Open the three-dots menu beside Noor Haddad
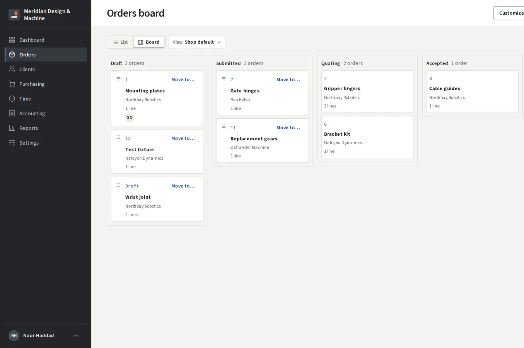524x348 pixels. pos(76,336)
